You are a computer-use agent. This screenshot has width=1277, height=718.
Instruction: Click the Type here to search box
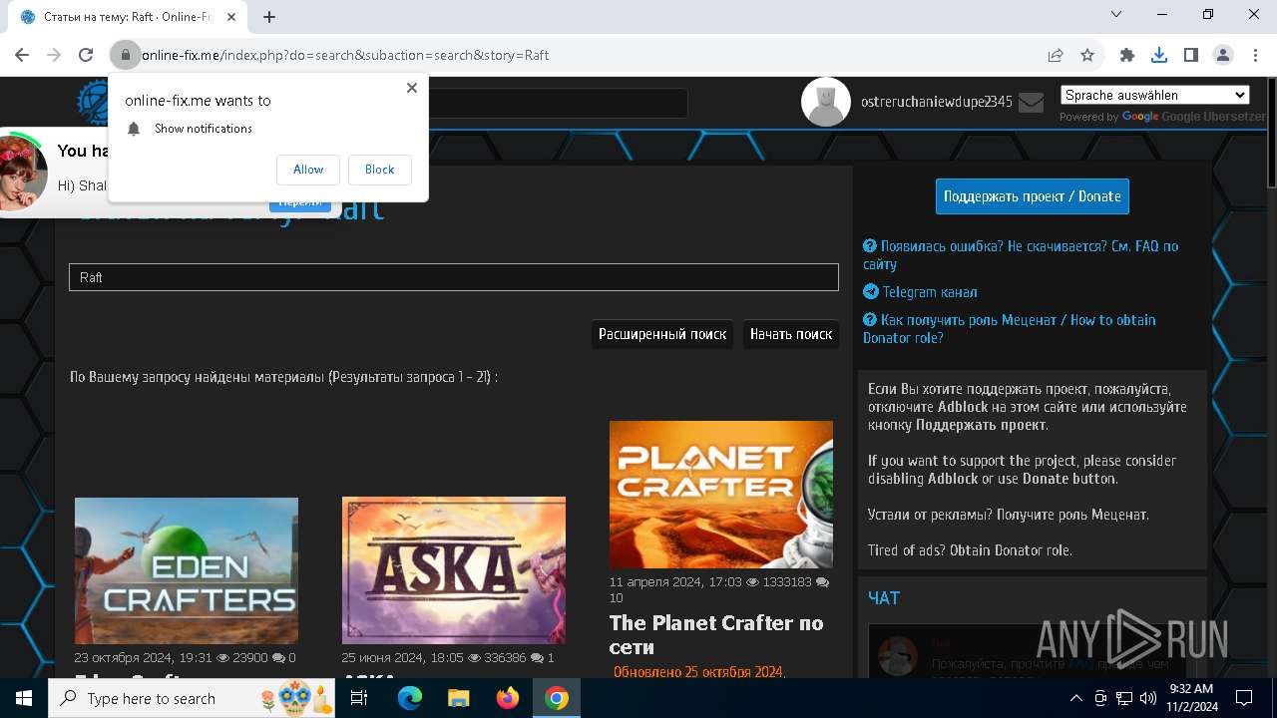191,698
